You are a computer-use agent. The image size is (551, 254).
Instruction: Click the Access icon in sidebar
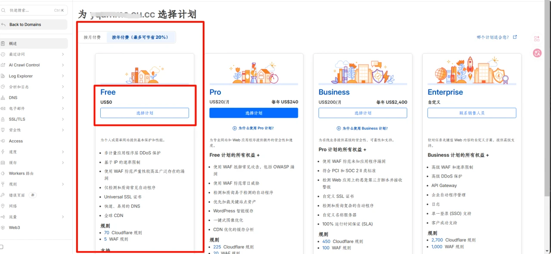click(3, 141)
